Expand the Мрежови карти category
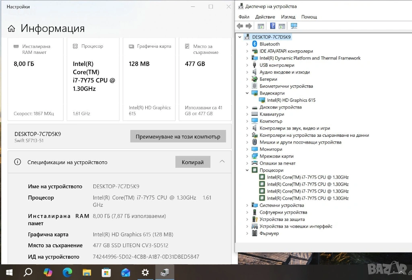This screenshot has width=412, height=280. pyautogui.click(x=247, y=156)
